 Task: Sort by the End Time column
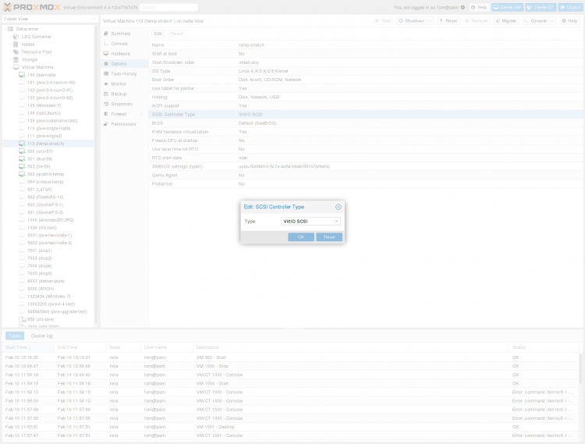[x=80, y=347]
